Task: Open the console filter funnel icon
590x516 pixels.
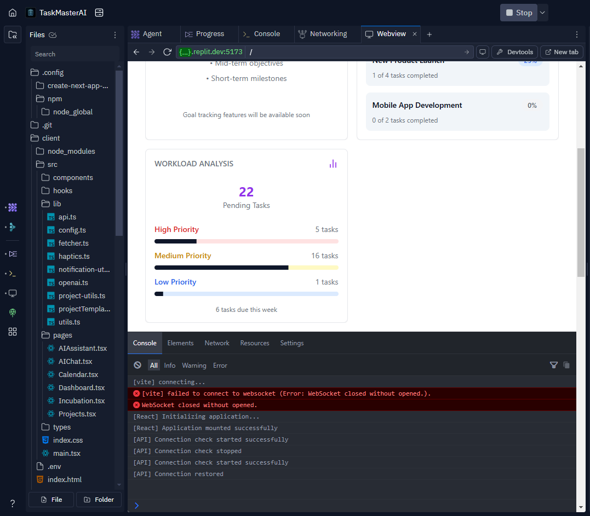Action: 554,365
